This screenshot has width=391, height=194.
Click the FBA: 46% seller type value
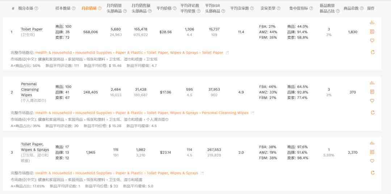coord(268,87)
